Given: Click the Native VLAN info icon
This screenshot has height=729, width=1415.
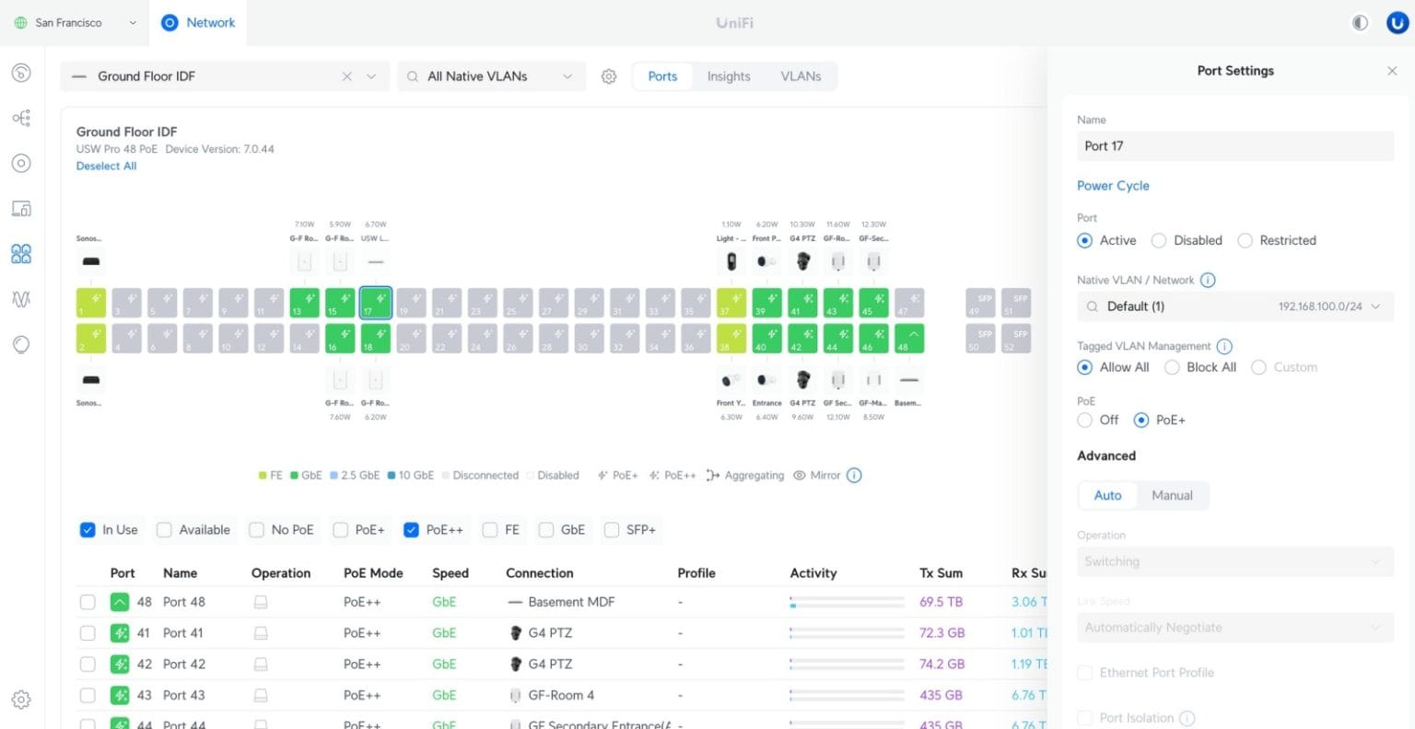Looking at the screenshot, I should point(1208,280).
